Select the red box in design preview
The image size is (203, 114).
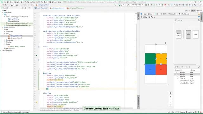[x=161, y=70]
